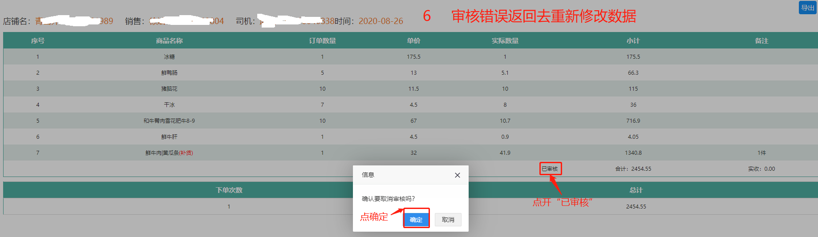Screen dimensions: 818x237
Task: Select the 合计: 2454.55 total text
Action: pos(633,169)
